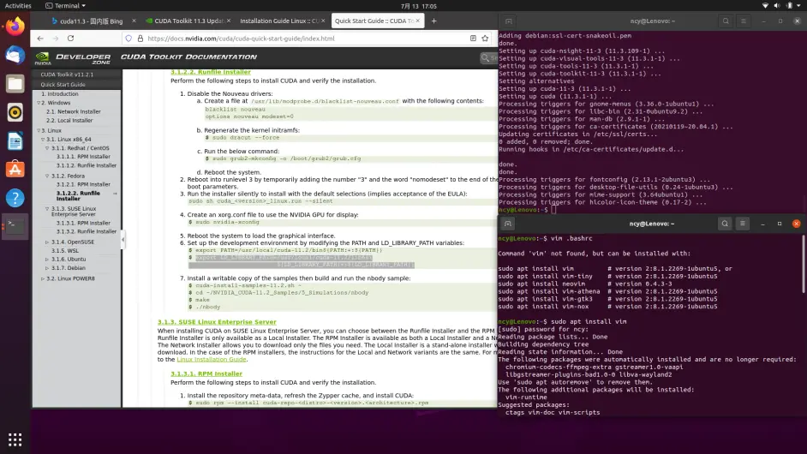
Task: Click the lock site-info icon
Action: (x=140, y=39)
